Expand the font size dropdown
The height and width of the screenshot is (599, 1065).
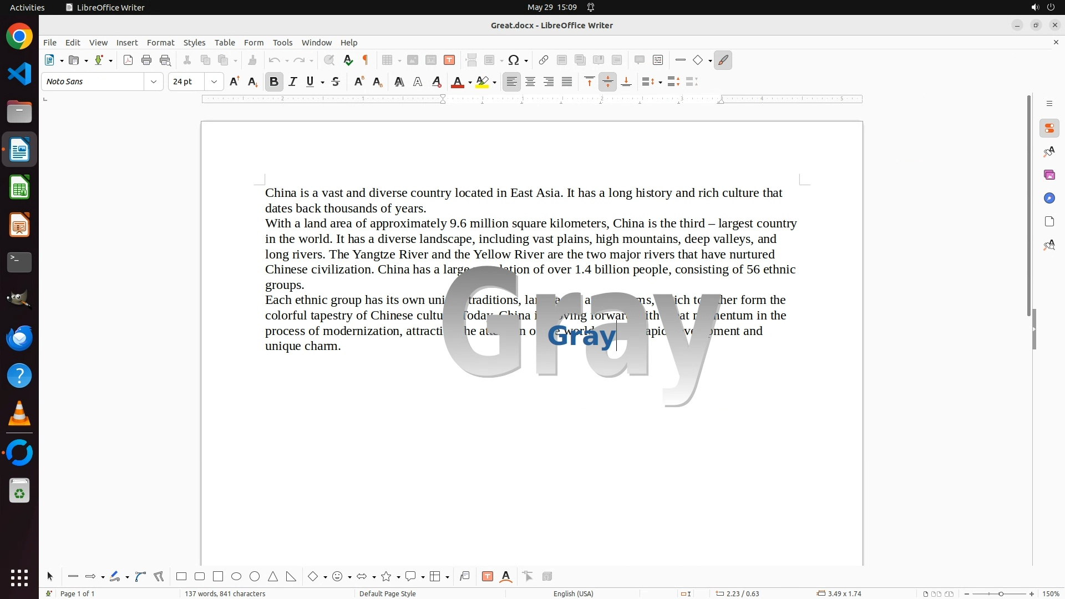click(214, 82)
